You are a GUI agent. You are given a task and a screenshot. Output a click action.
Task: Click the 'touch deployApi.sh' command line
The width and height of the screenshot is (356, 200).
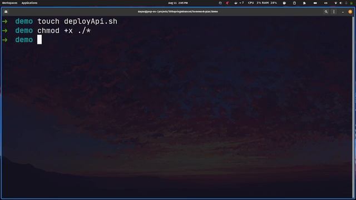pos(77,21)
